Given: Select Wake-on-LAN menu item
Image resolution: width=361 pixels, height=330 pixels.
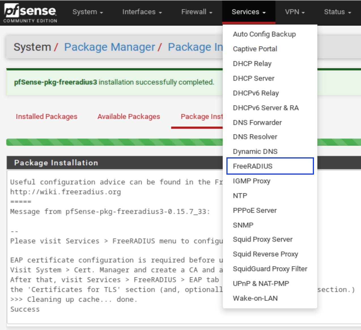Looking at the screenshot, I should tap(270, 298).
